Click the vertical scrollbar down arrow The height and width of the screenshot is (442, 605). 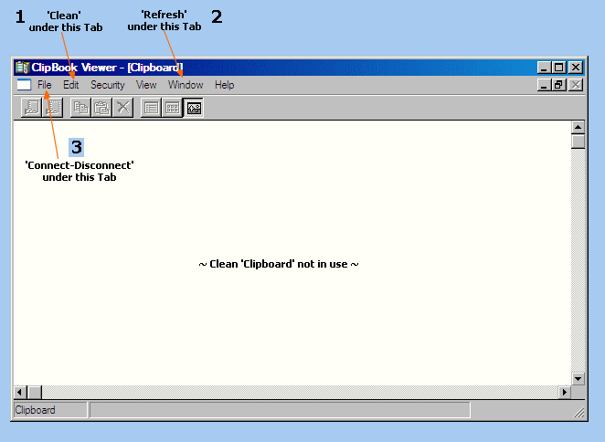(x=578, y=378)
